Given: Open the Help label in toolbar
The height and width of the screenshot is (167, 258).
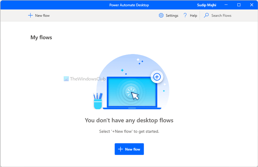Looking at the screenshot, I should pyautogui.click(x=193, y=15).
